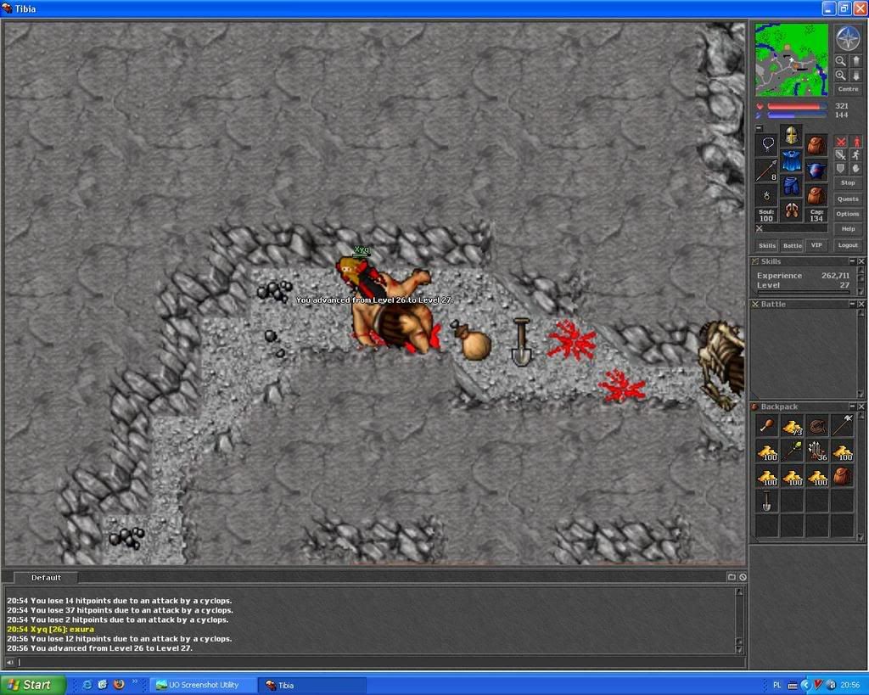Select the halberd in Backpack
The height and width of the screenshot is (695, 869).
[843, 426]
